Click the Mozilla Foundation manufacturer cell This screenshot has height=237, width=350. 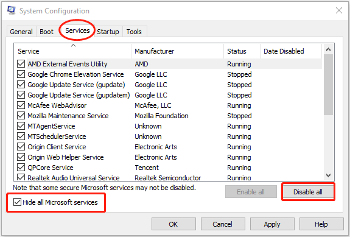tap(161, 116)
